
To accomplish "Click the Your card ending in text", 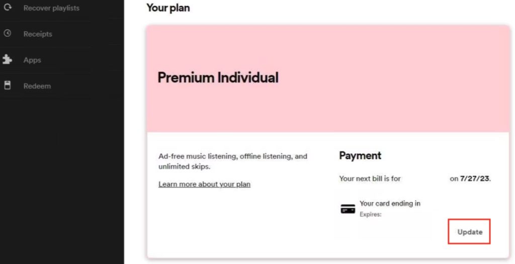I will pos(390,204).
